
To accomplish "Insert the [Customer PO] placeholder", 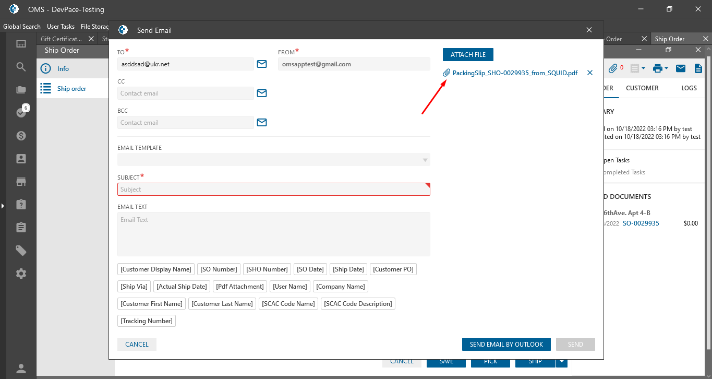I will tap(393, 269).
